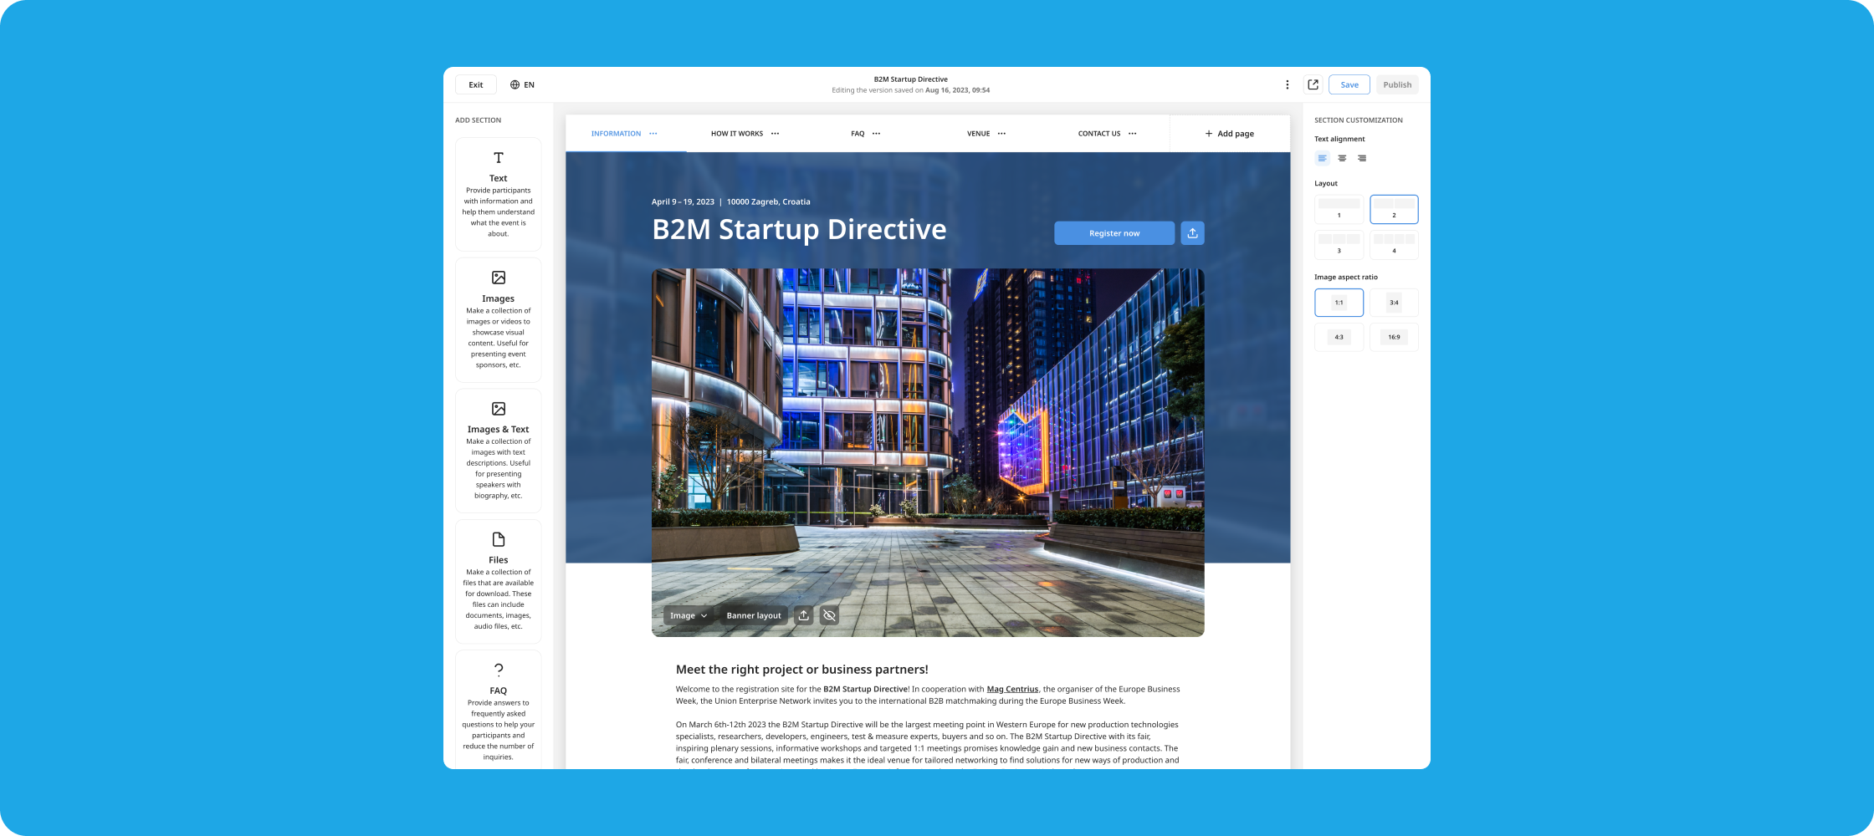
Task: Click the share icon beside Register now
Action: (1192, 233)
